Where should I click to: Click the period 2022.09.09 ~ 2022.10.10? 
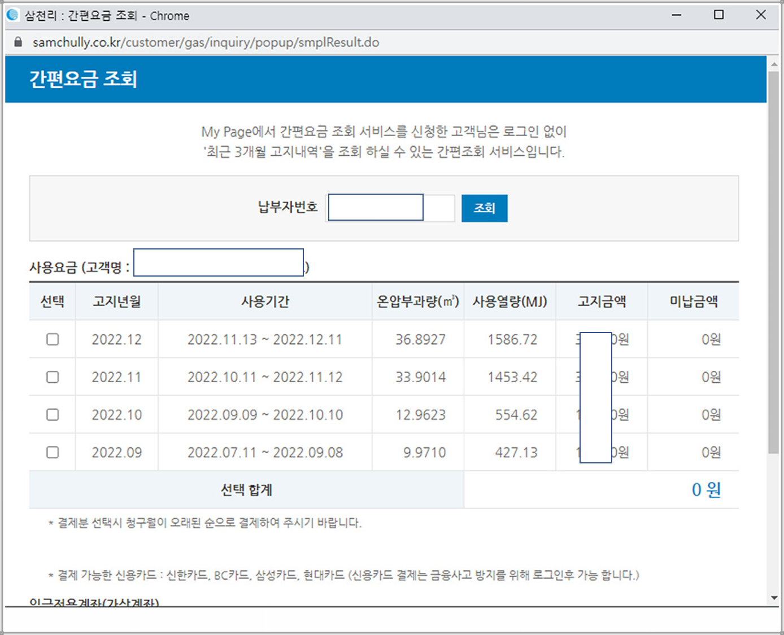[x=265, y=415]
